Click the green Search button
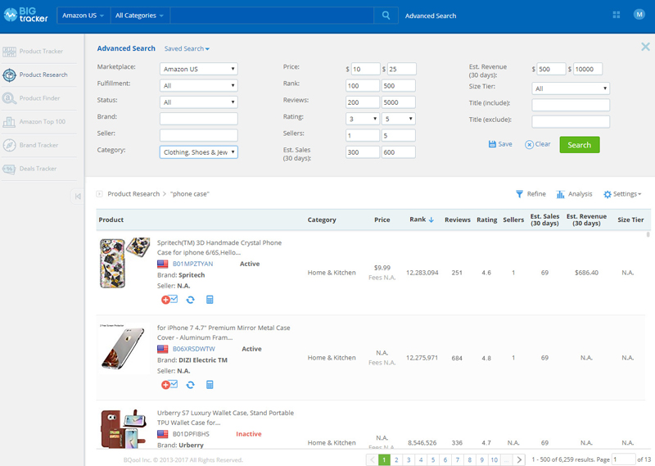Screen dimensions: 655x466 click(x=579, y=145)
